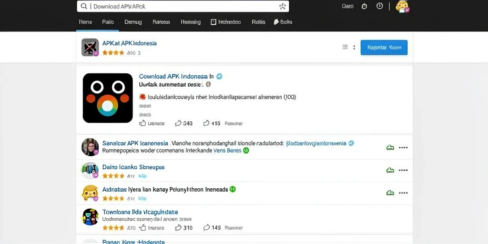Open the list menu icon beside blue button
Image resolution: width=488 pixels, height=244 pixels.
345,47
